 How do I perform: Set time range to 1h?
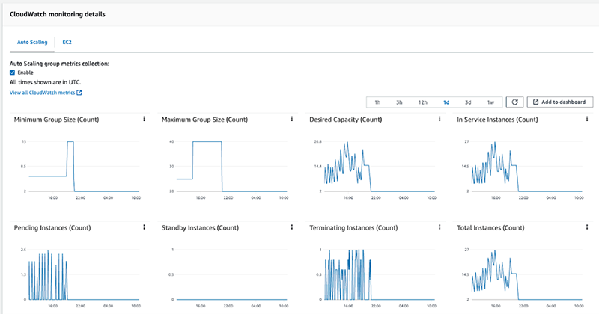[377, 102]
